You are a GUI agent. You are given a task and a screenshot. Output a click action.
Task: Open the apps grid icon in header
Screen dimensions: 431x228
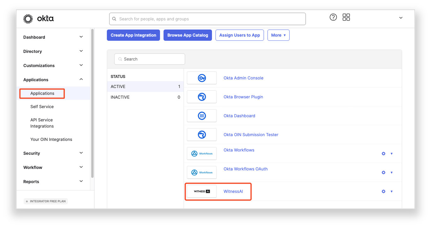[x=346, y=17]
